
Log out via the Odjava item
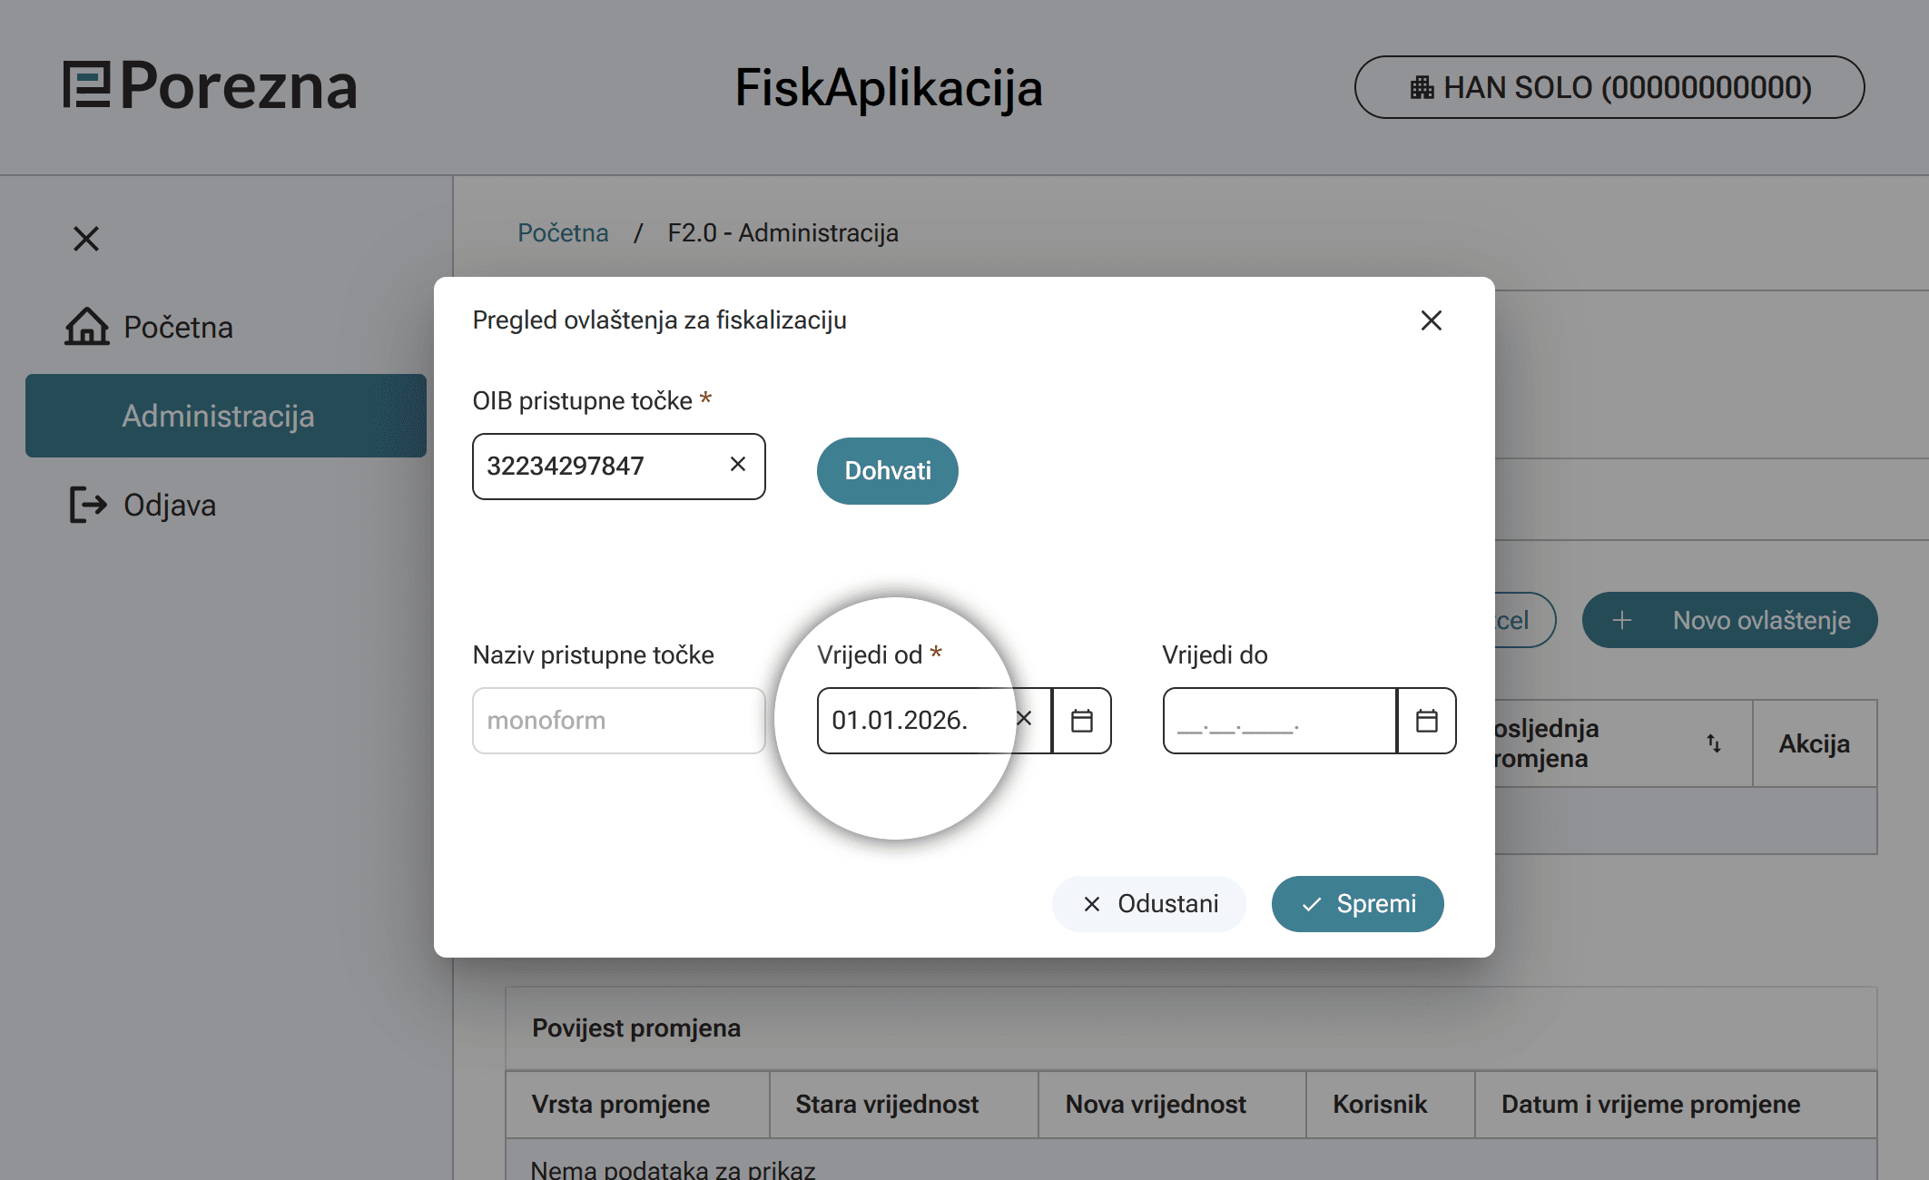point(169,506)
